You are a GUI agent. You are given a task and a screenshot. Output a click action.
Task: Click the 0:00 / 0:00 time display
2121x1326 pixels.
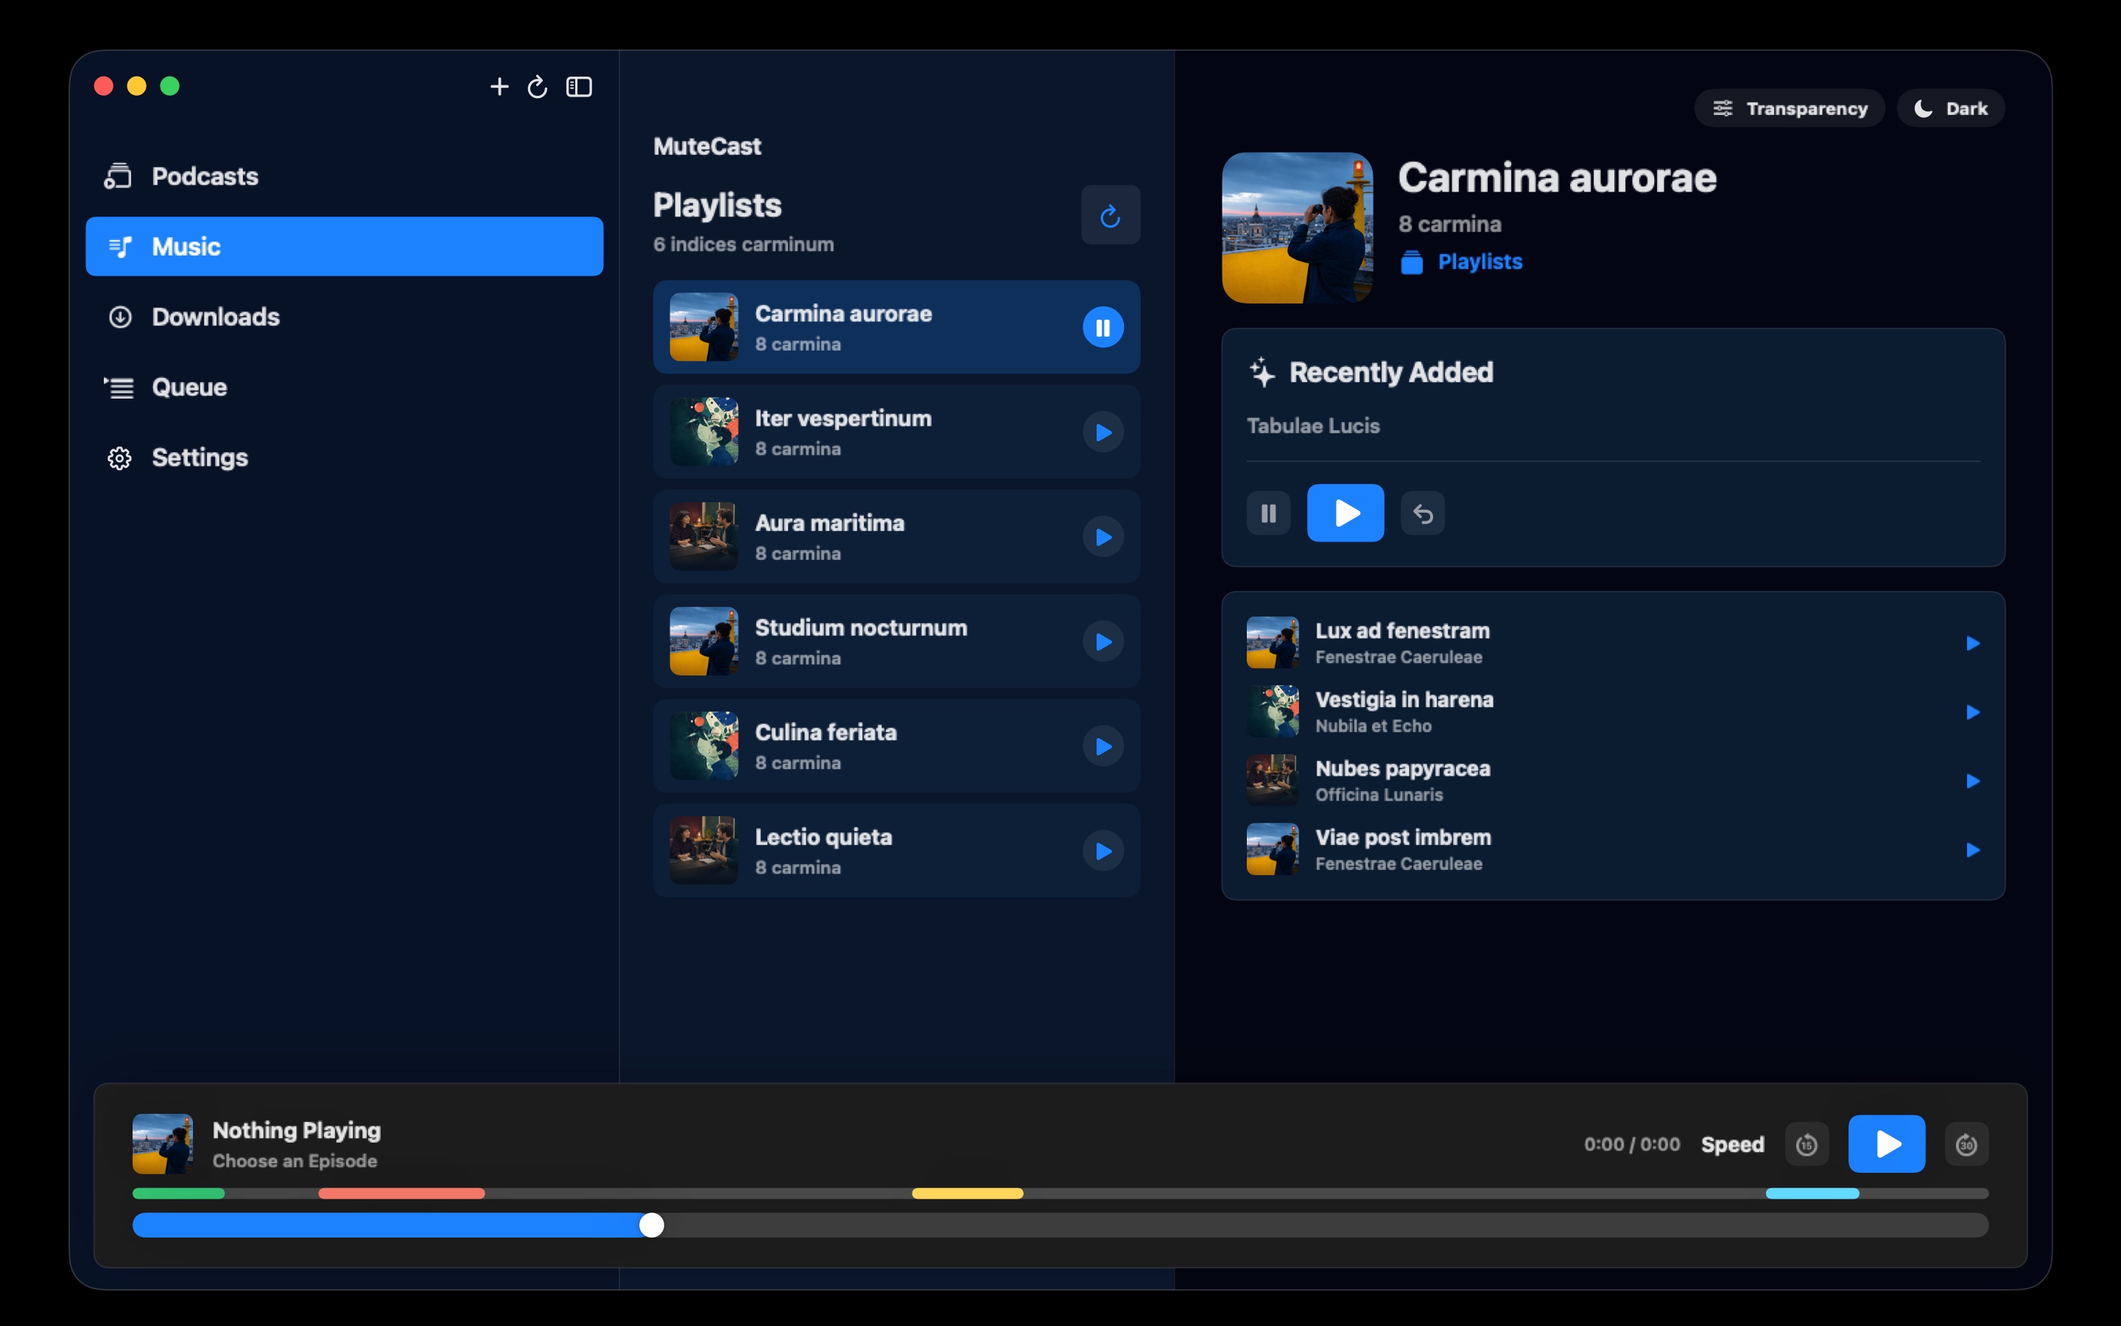(x=1631, y=1145)
